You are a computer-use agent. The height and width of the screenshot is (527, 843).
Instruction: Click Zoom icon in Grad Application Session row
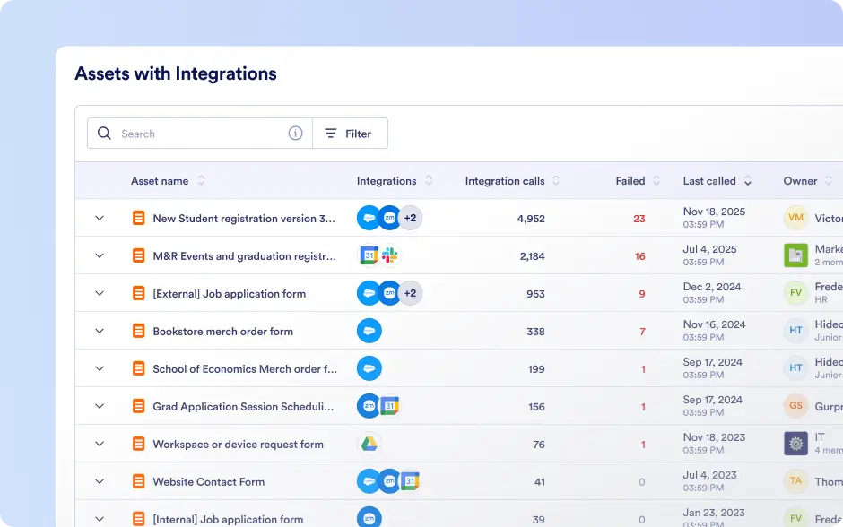click(x=369, y=406)
